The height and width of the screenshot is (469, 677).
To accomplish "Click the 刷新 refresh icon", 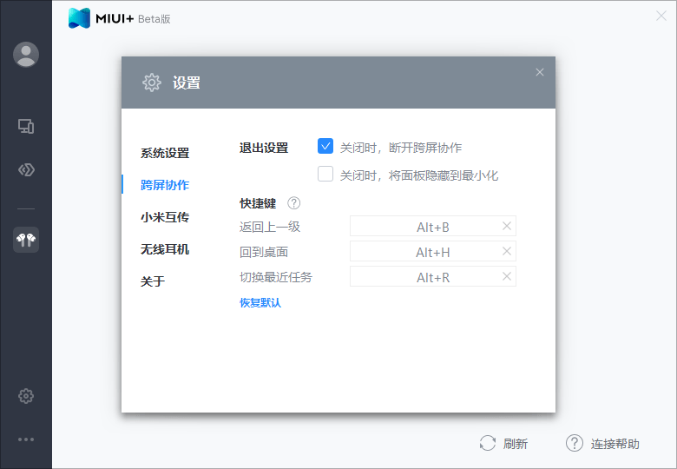I will click(488, 444).
